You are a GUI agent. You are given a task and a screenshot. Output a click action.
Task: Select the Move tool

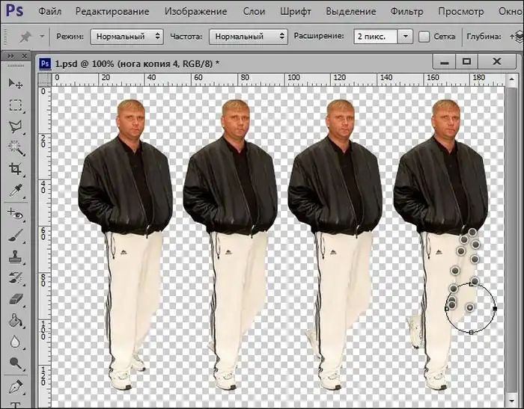point(15,83)
